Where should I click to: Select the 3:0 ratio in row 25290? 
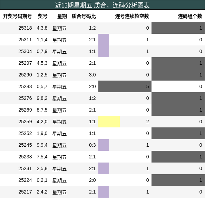point(92,75)
